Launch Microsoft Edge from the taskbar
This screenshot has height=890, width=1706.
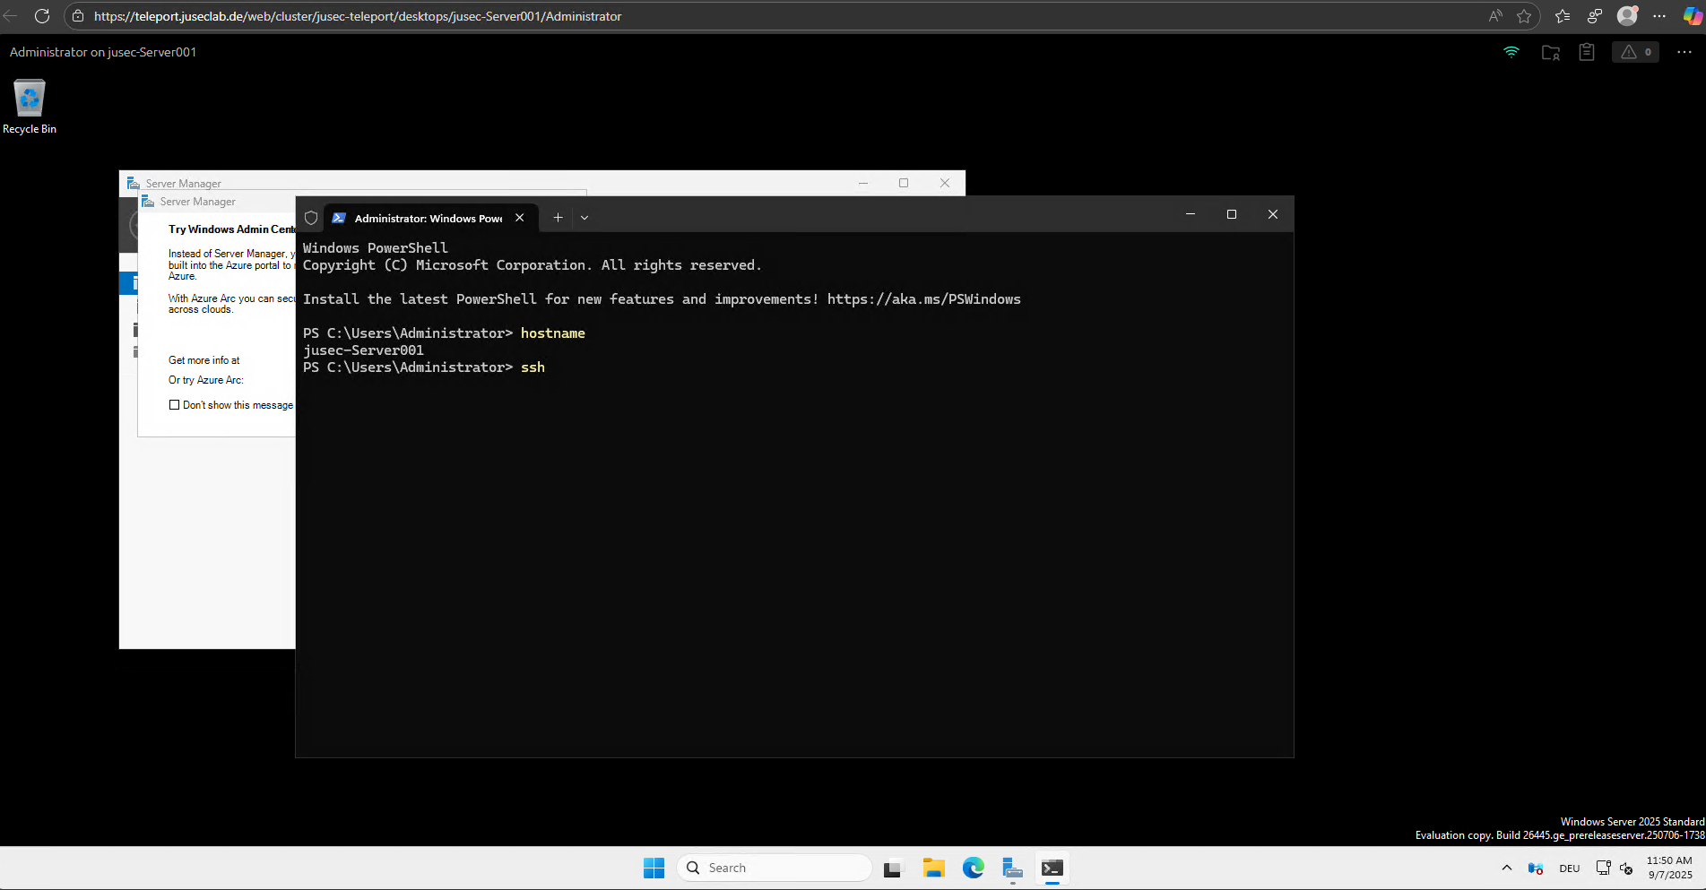[x=973, y=868]
